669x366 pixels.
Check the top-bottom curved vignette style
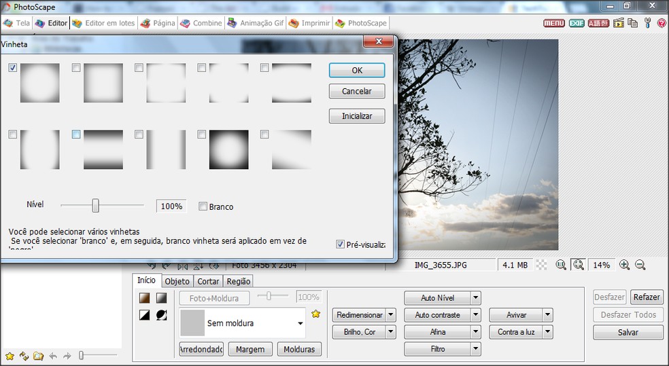[264, 67]
